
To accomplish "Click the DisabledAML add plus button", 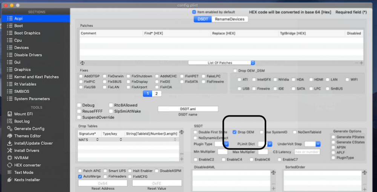I will coord(273,189).
